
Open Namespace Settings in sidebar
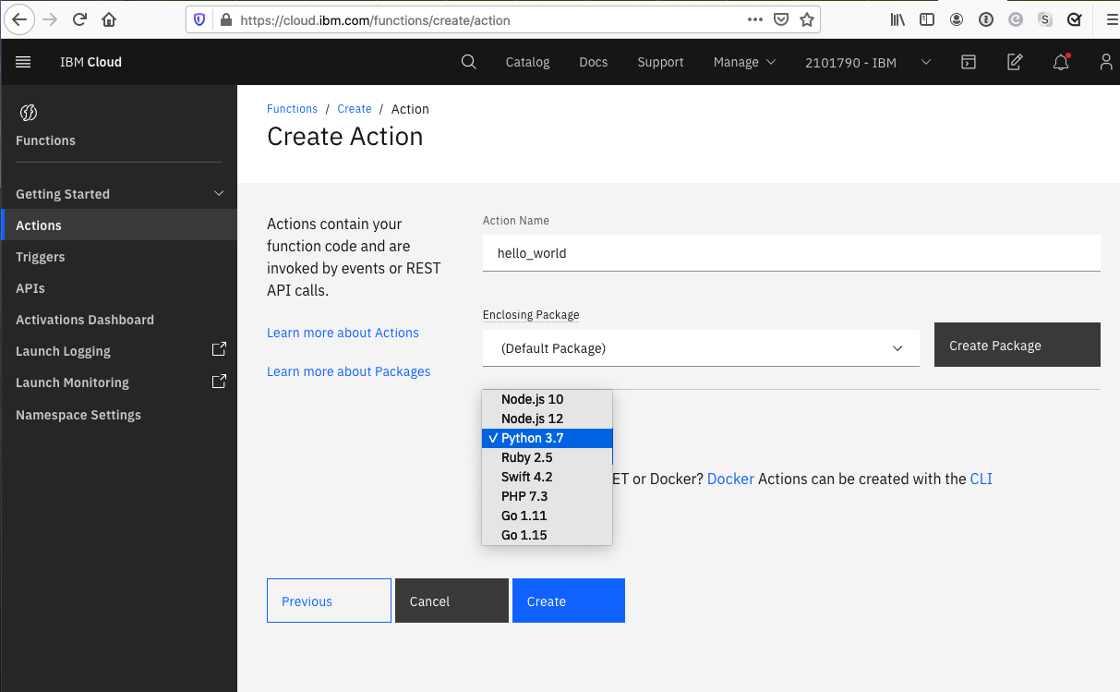(x=118, y=415)
